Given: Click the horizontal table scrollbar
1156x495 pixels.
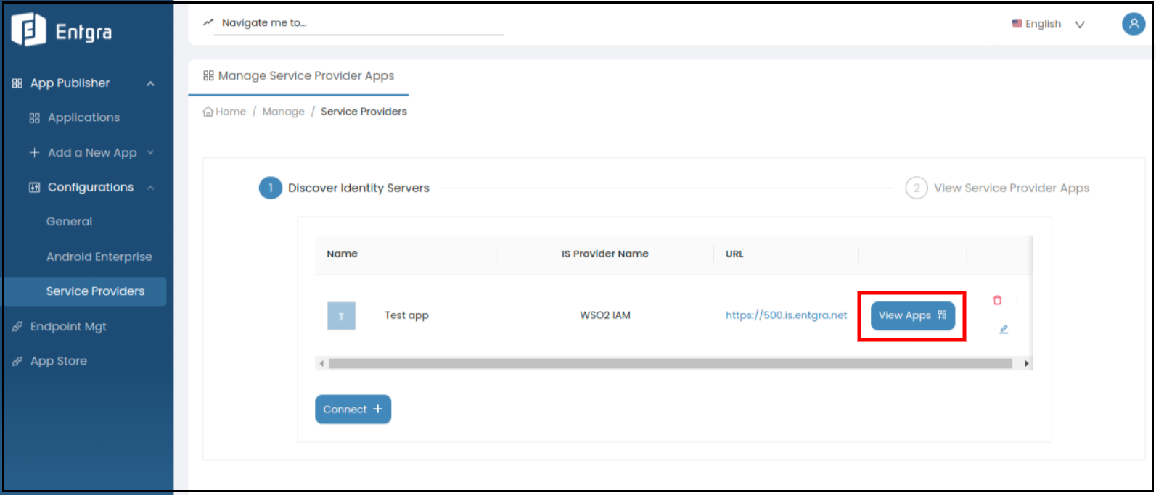Looking at the screenshot, I should point(670,364).
